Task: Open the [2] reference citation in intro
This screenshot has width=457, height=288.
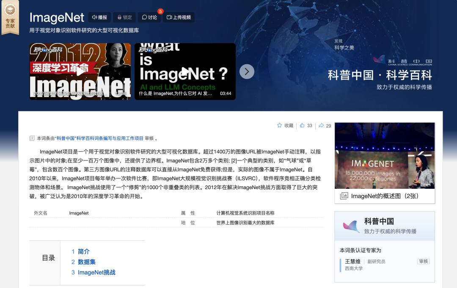Action: (234, 160)
